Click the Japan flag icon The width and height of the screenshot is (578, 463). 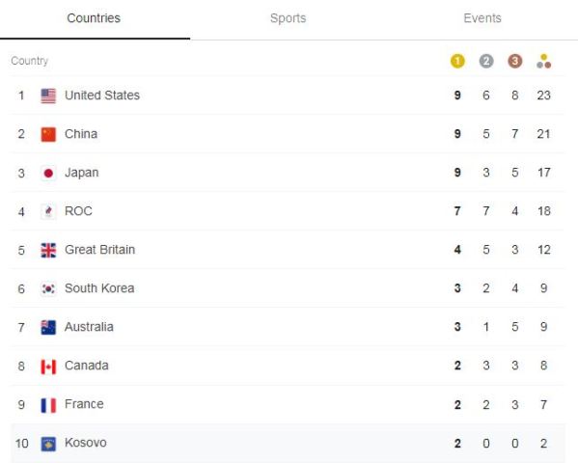pyautogui.click(x=48, y=174)
